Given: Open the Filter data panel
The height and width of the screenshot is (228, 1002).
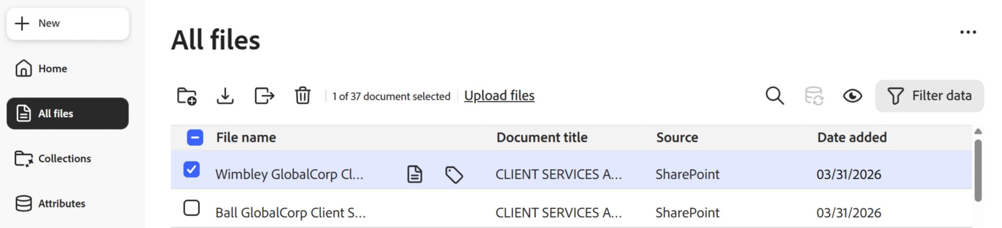Looking at the screenshot, I should 929,96.
